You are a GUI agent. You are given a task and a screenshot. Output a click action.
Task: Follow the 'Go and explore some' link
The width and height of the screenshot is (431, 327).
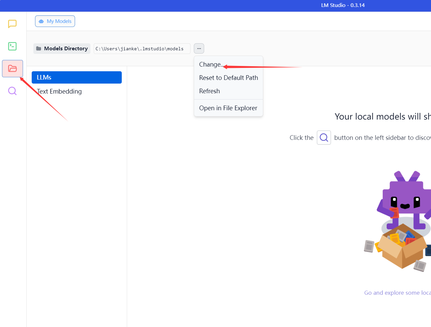[398, 293]
